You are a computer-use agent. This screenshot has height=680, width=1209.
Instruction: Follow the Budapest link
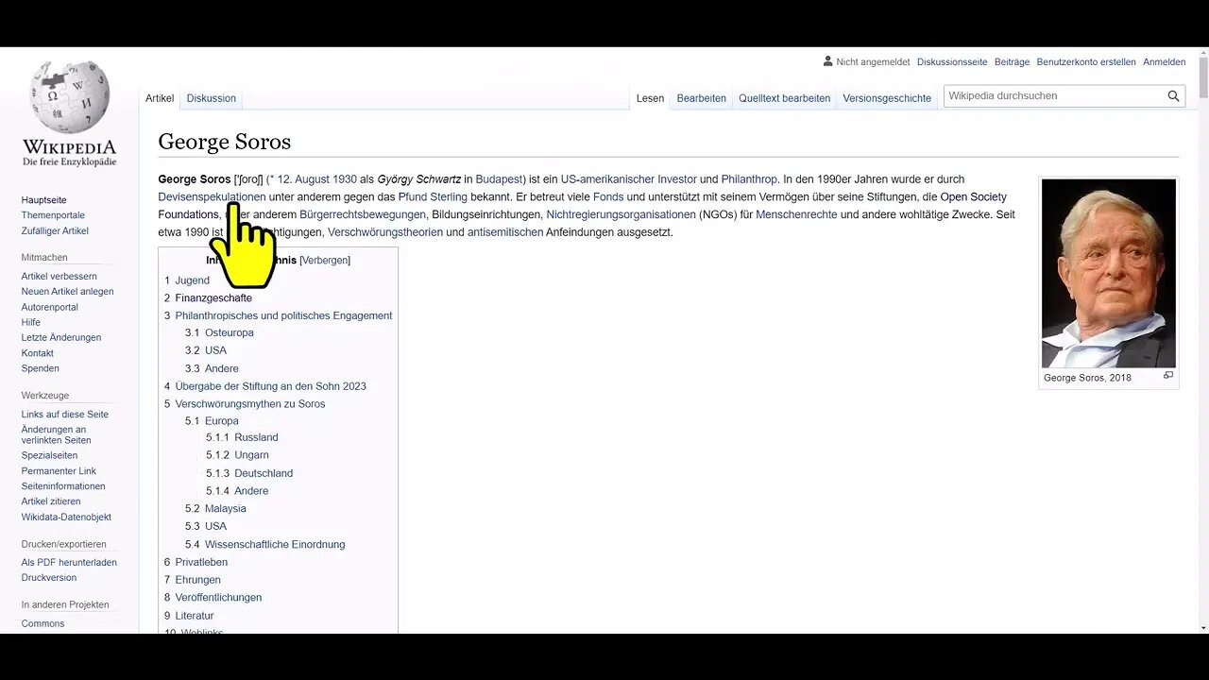499,178
